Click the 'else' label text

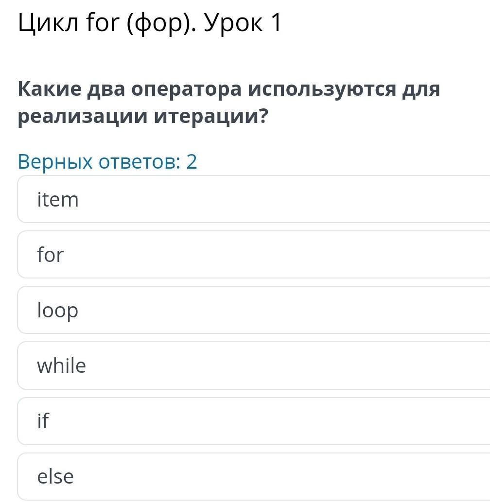(x=55, y=476)
